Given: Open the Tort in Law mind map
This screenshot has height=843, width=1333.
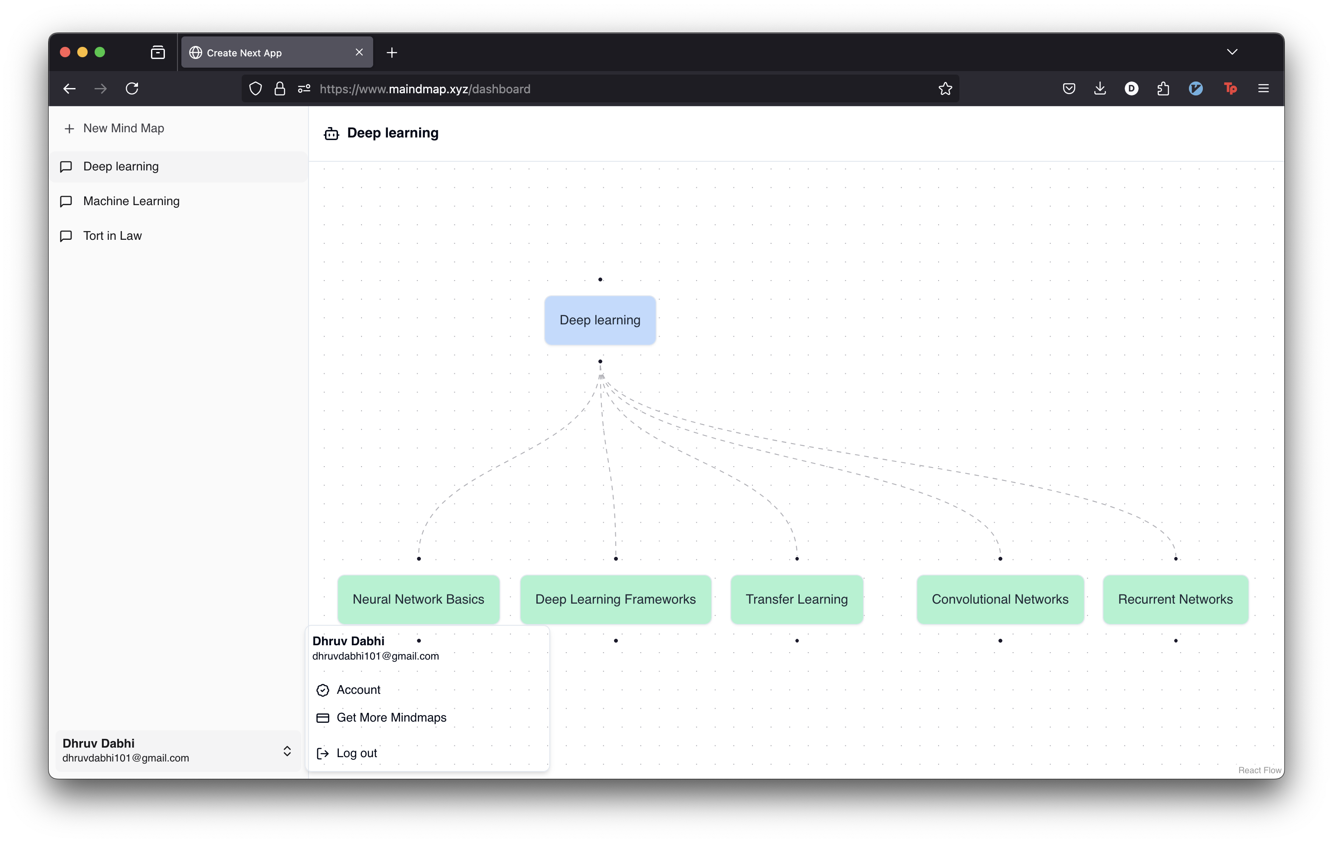Looking at the screenshot, I should 178,235.
